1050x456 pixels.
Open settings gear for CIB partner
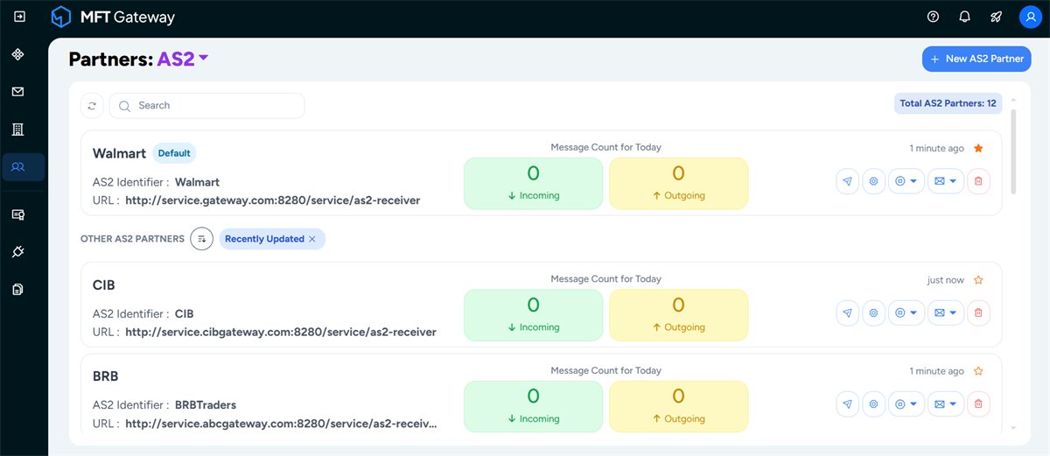873,313
